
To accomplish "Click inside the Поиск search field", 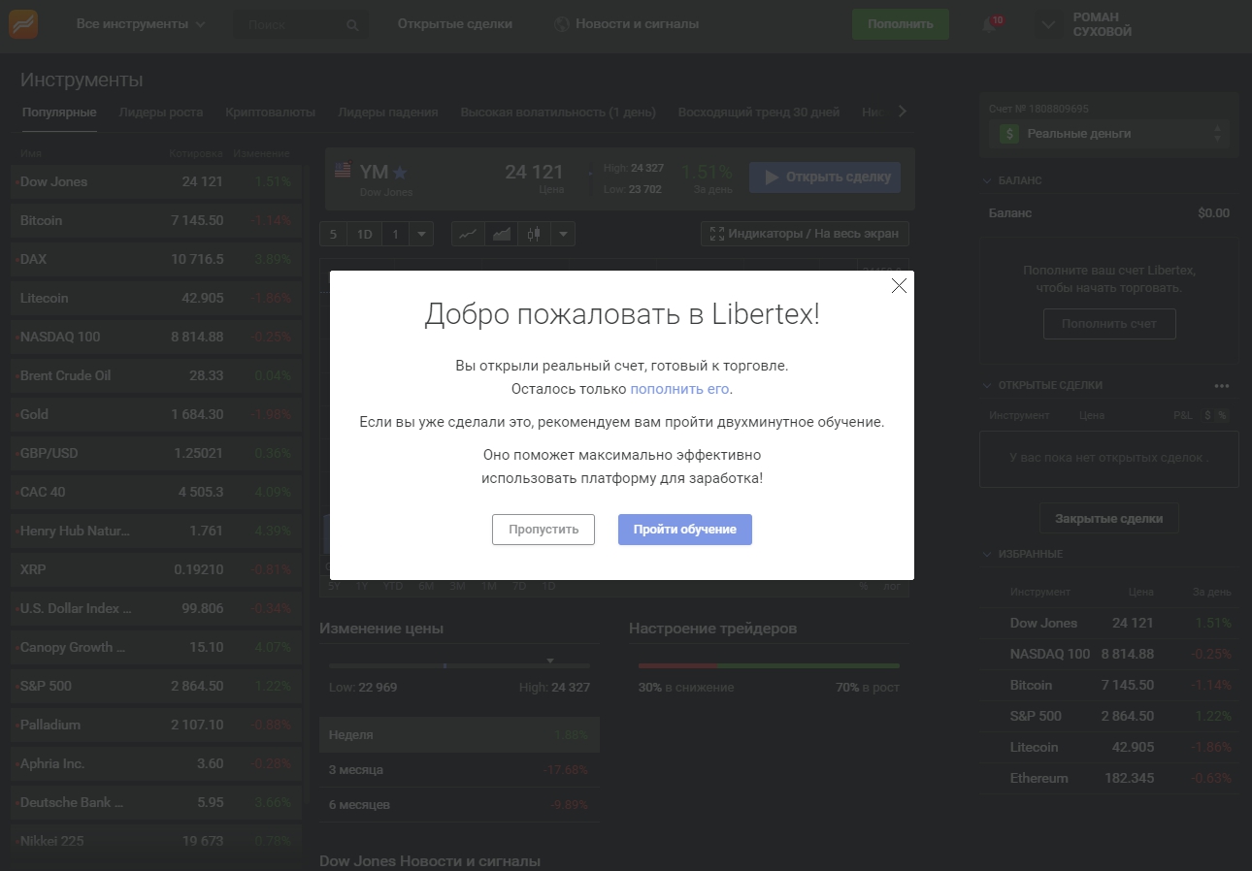I will [x=281, y=24].
